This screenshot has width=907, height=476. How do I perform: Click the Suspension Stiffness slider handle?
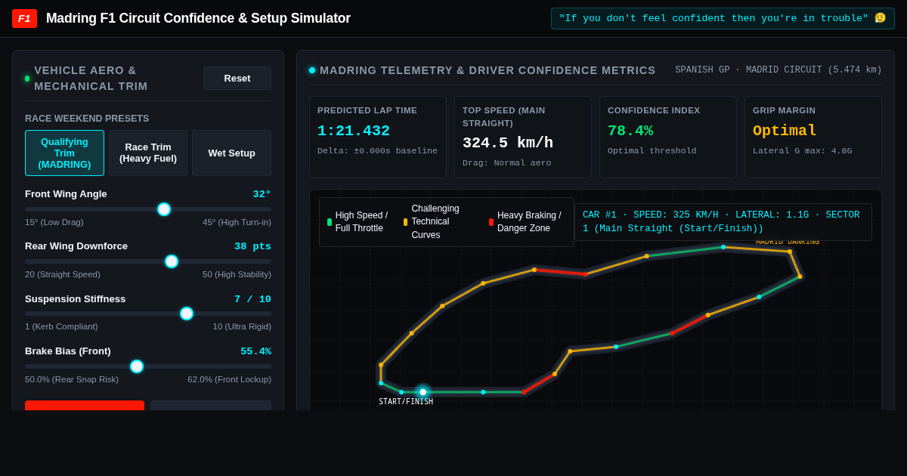tap(187, 314)
